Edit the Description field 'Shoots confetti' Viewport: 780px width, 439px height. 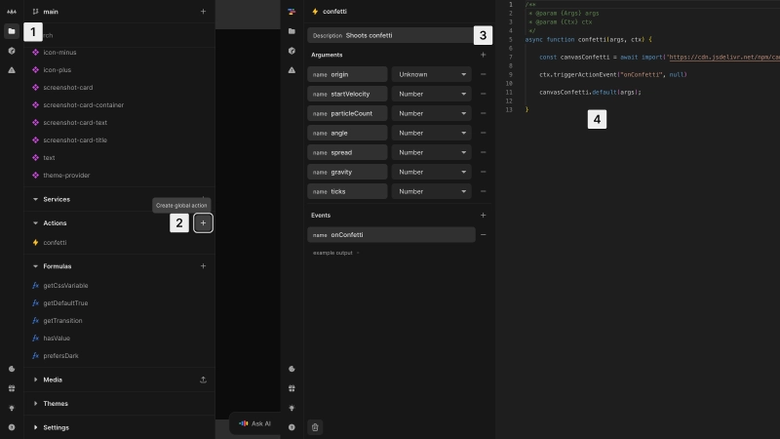pos(391,35)
